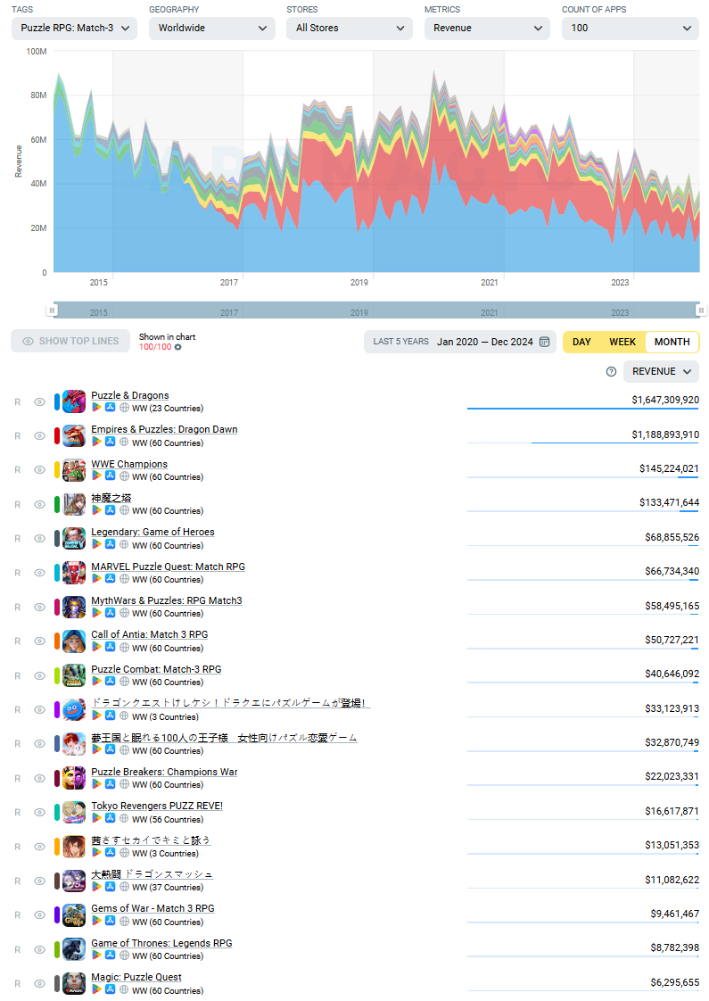The height and width of the screenshot is (1001, 709).
Task: Click the blue color swatch for Puzzle & Dragons
Action: coord(57,402)
